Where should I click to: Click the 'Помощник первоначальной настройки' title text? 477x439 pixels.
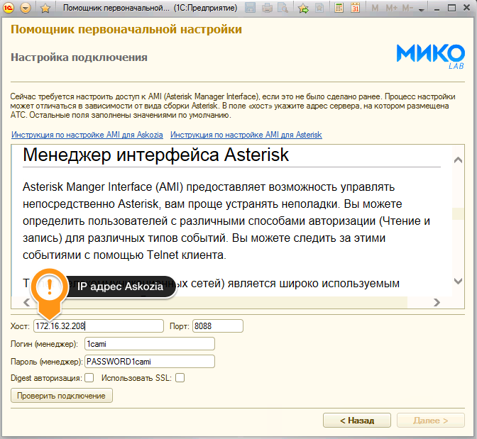click(126, 30)
